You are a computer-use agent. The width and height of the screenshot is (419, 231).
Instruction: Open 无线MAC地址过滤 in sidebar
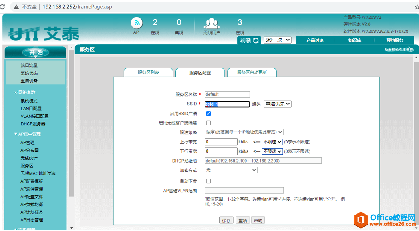pos(38,174)
